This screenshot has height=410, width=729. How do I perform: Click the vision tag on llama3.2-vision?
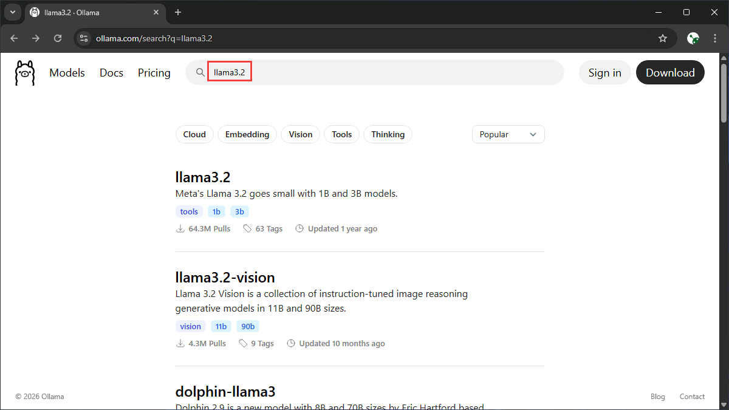(190, 326)
